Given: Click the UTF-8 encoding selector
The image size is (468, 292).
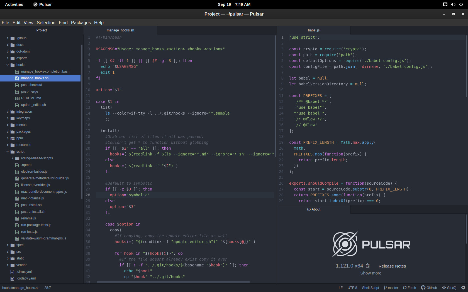Looking at the screenshot, I should (x=352, y=288).
